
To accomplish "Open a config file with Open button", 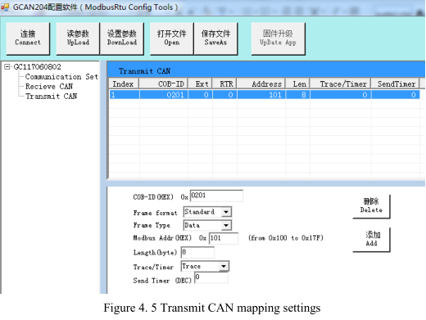I will pos(172,38).
